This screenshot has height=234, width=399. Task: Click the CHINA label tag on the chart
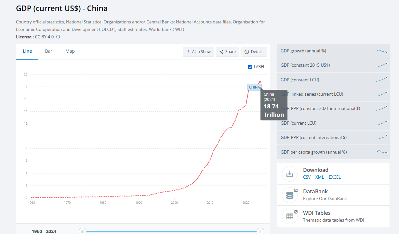(254, 87)
